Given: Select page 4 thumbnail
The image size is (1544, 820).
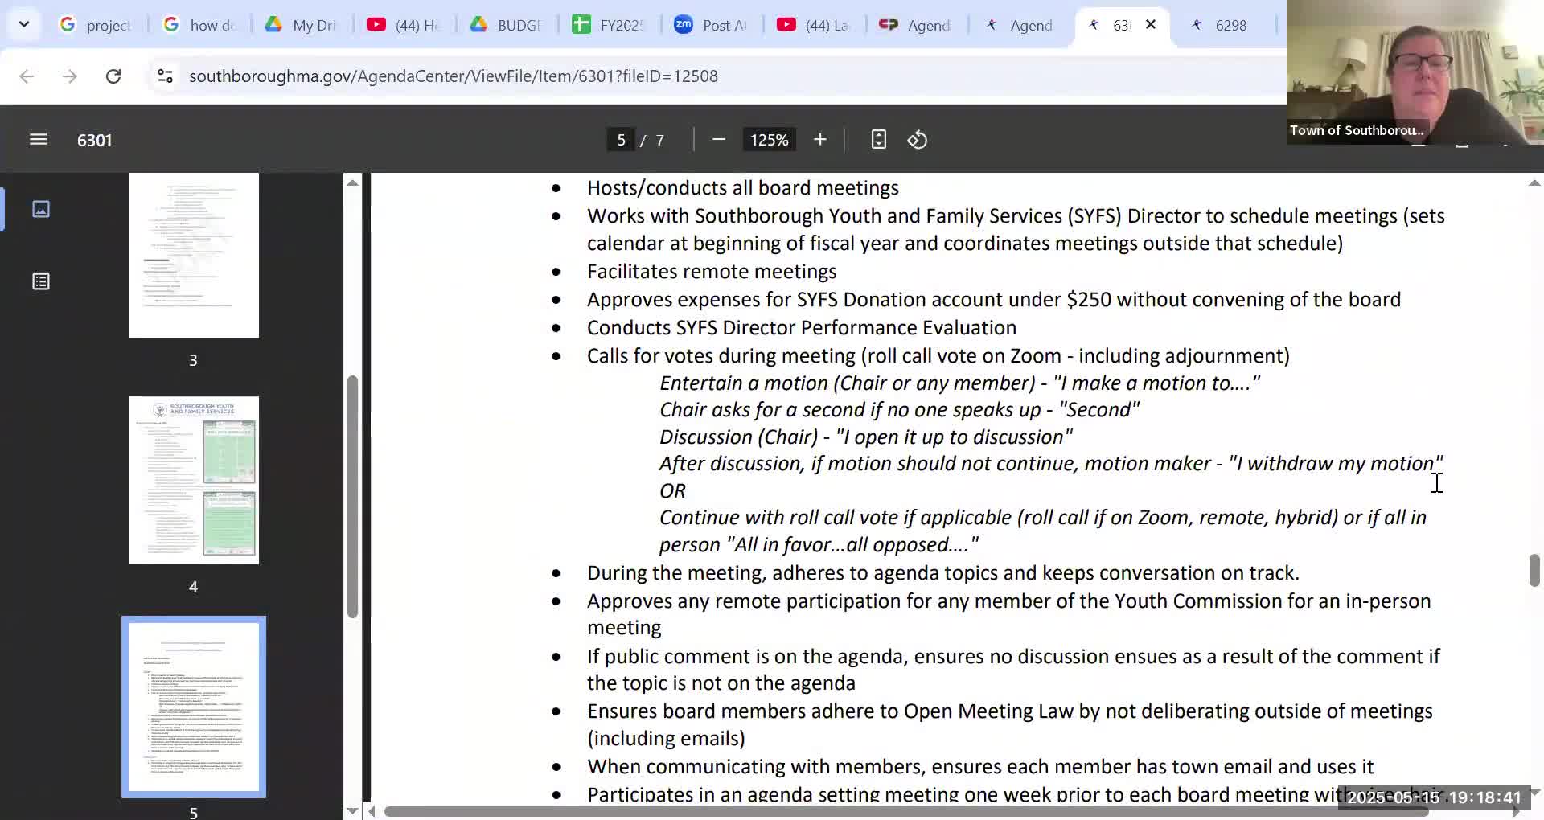Looking at the screenshot, I should (x=194, y=480).
